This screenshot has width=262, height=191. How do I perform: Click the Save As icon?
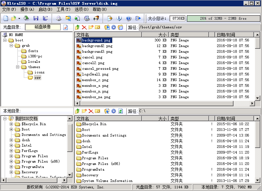pyautogui.click(x=45, y=18)
